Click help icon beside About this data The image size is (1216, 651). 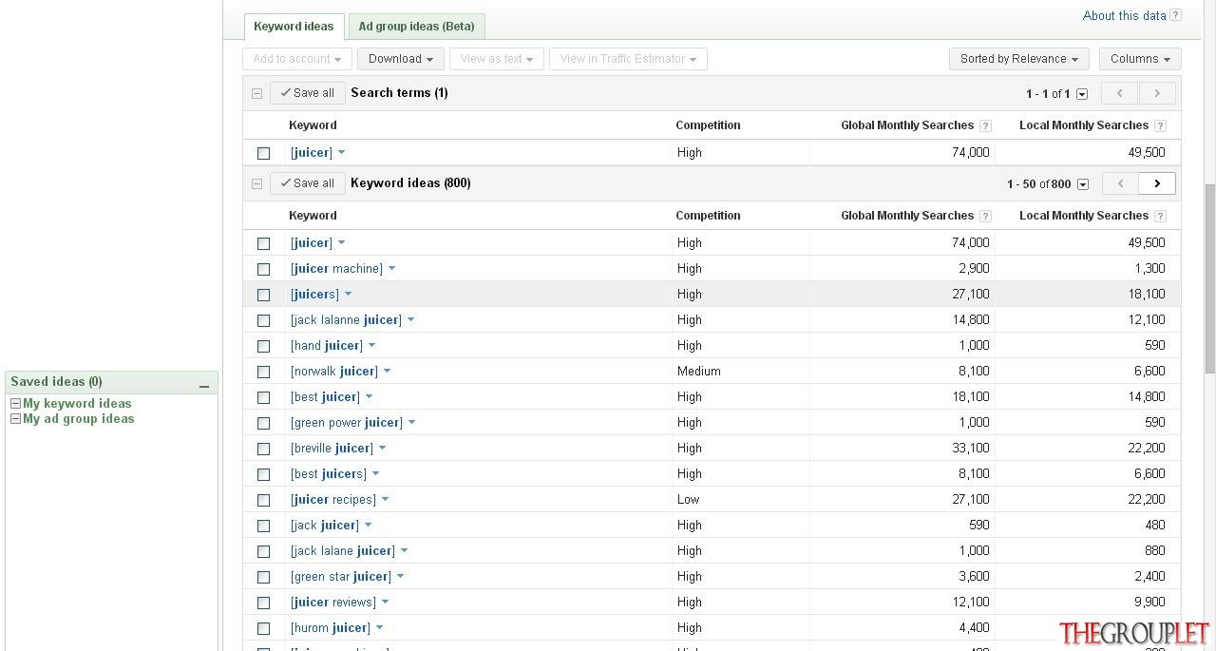point(1175,15)
